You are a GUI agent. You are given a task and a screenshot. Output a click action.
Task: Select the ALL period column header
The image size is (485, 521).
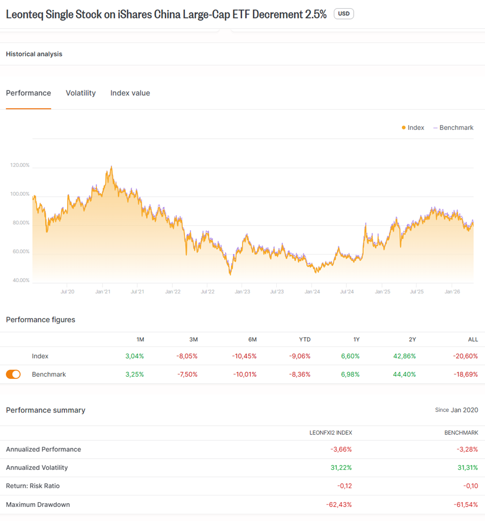pyautogui.click(x=472, y=339)
